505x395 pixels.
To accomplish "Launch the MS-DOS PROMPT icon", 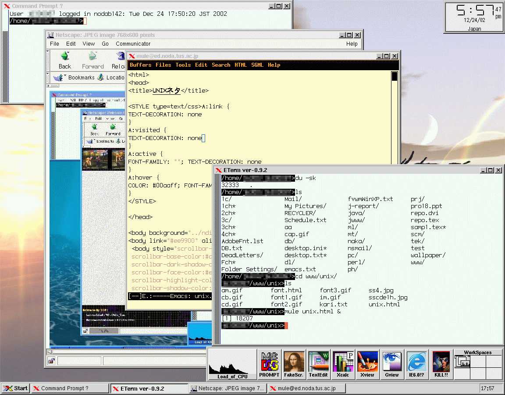I will tap(269, 364).
